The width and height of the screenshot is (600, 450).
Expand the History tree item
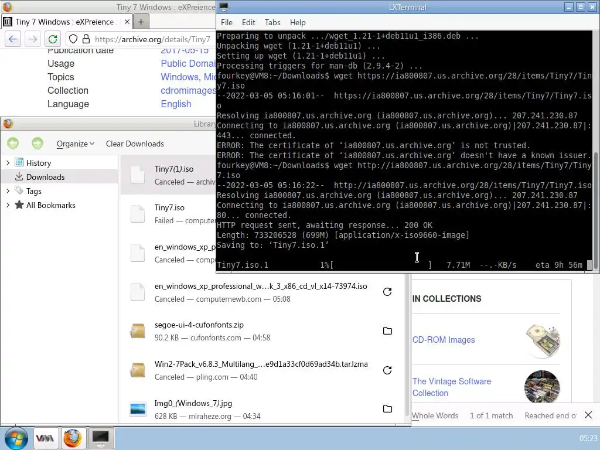8,163
